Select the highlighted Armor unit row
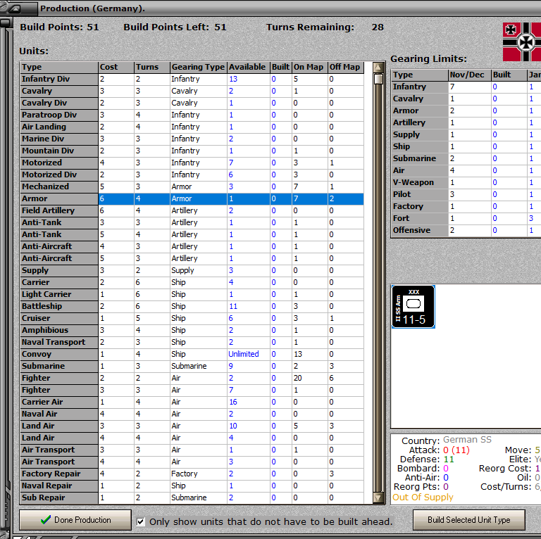541x539 pixels. pos(192,198)
